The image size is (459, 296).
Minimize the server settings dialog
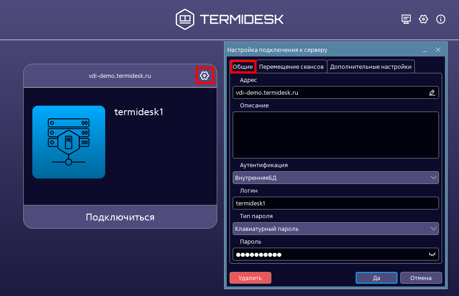pyautogui.click(x=424, y=50)
